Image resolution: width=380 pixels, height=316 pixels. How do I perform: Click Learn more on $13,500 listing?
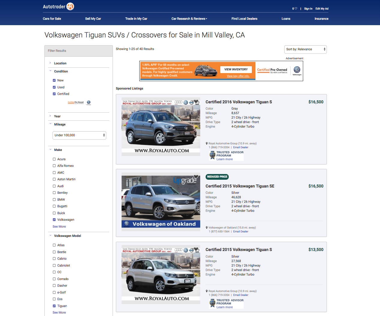[225, 307]
